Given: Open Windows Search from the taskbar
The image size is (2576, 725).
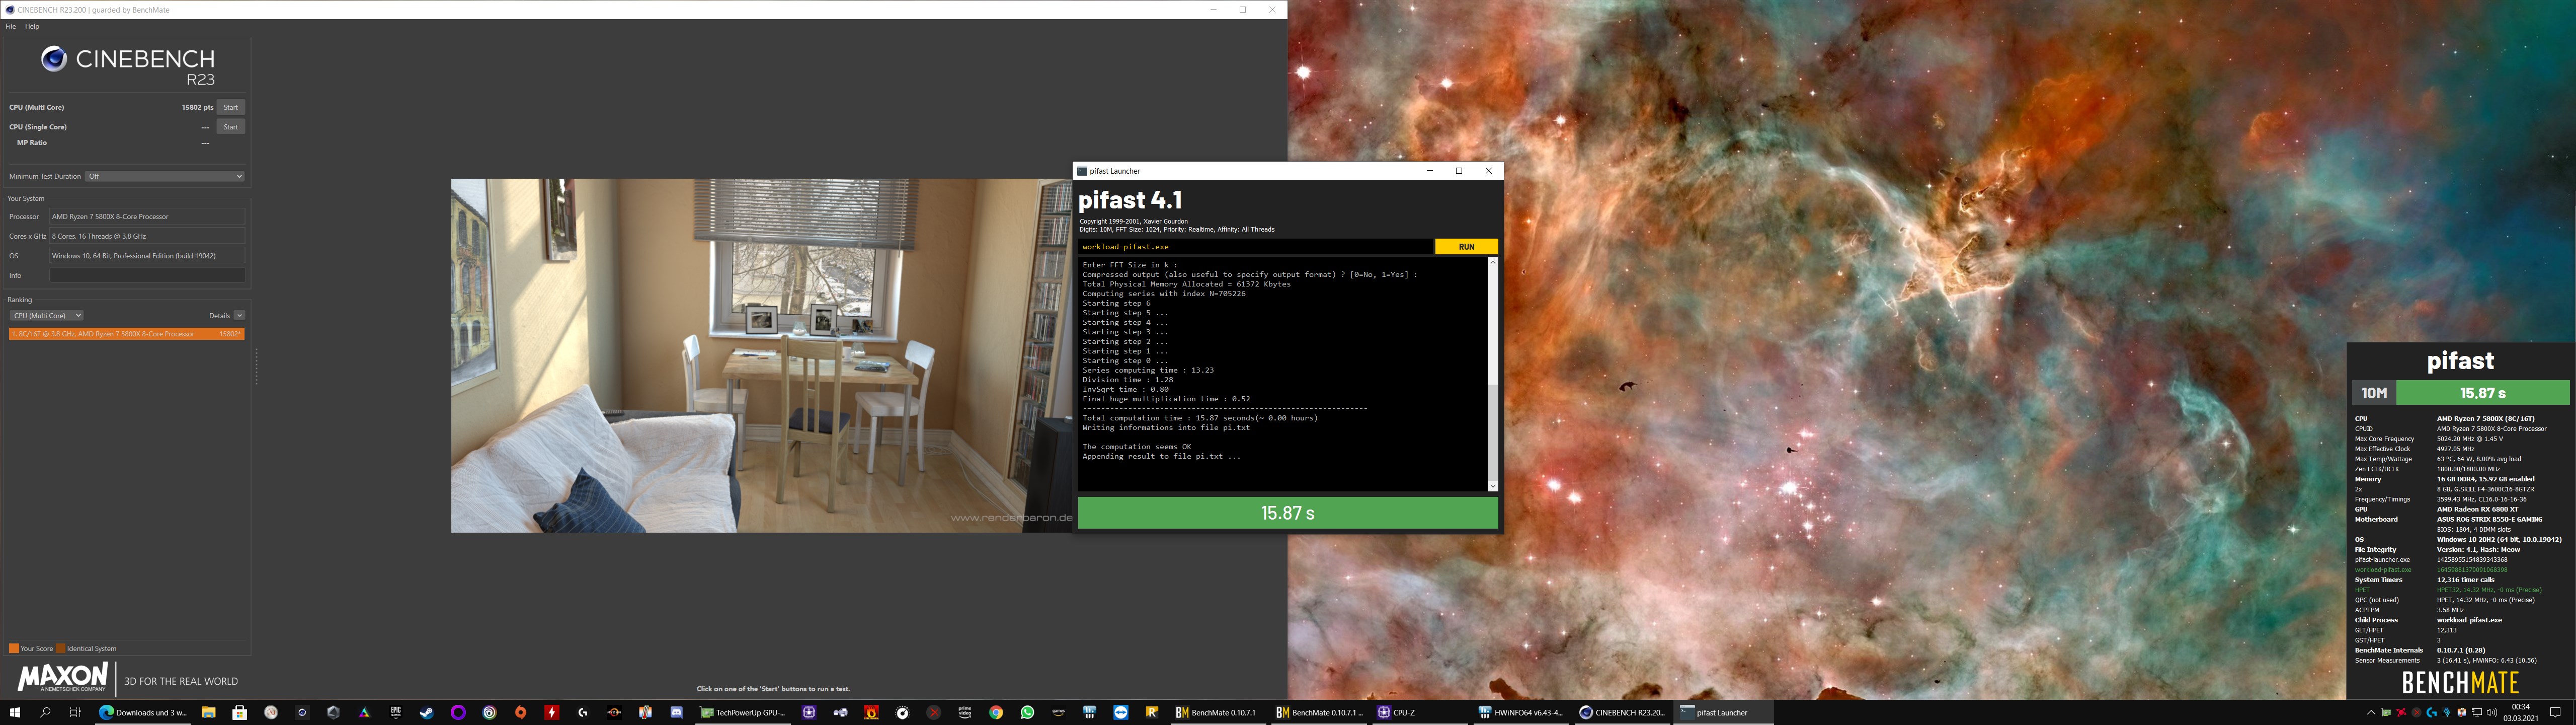Looking at the screenshot, I should coord(45,713).
